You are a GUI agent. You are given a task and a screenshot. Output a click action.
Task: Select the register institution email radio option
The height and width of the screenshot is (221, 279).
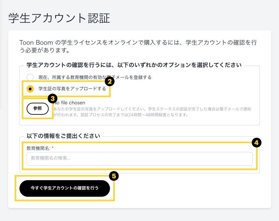pyautogui.click(x=30, y=77)
